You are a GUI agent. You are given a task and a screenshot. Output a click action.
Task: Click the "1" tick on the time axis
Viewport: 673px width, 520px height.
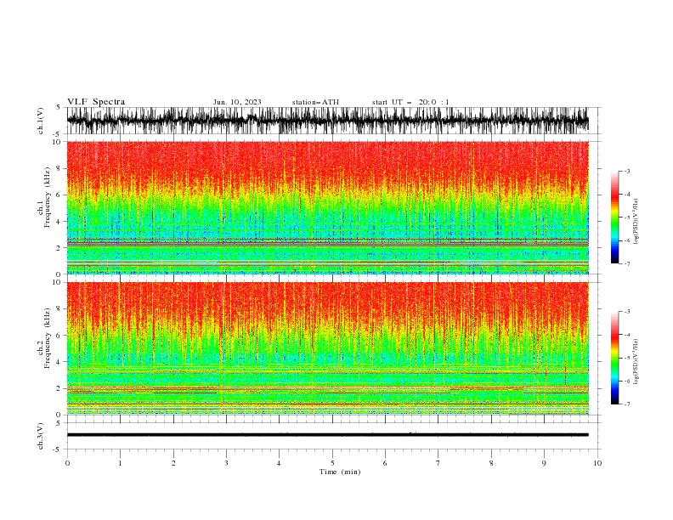(x=120, y=463)
